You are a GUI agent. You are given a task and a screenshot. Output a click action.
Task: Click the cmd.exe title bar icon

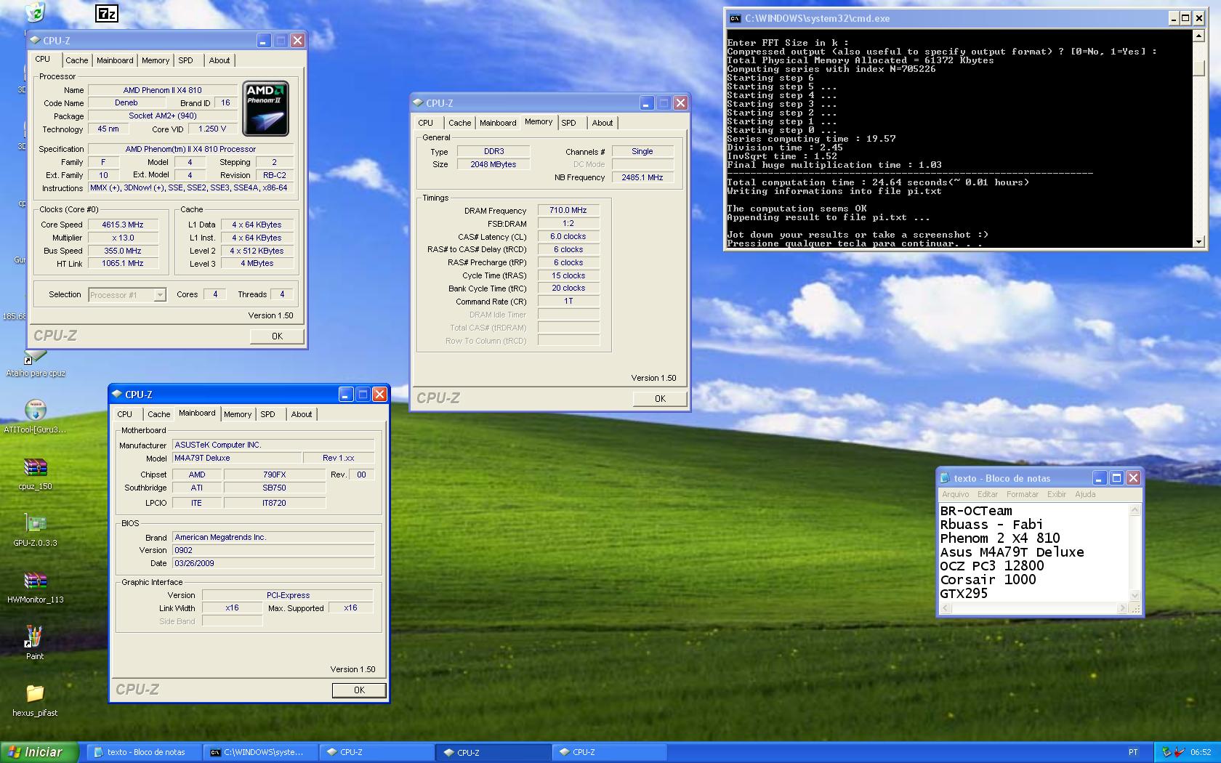click(736, 19)
